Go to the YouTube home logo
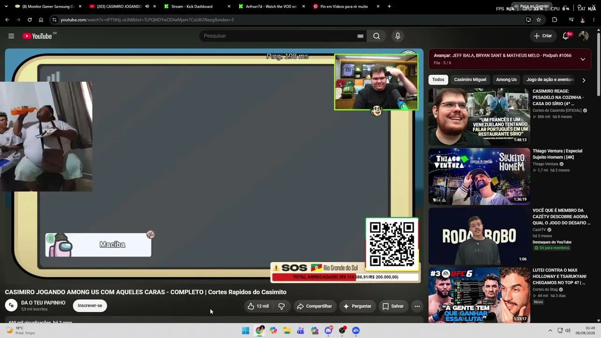 pyautogui.click(x=37, y=36)
